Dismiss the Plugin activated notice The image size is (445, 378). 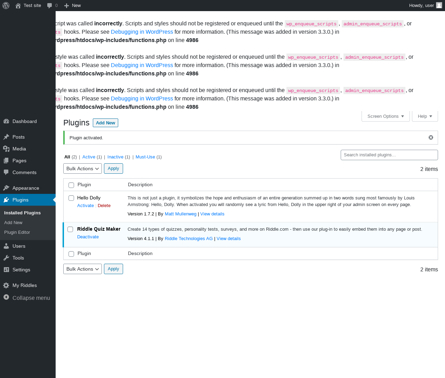pos(431,138)
